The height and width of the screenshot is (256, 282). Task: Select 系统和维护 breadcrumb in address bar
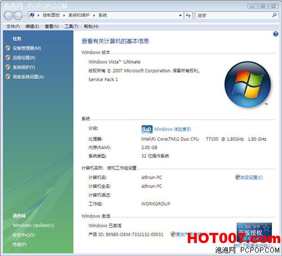point(79,15)
